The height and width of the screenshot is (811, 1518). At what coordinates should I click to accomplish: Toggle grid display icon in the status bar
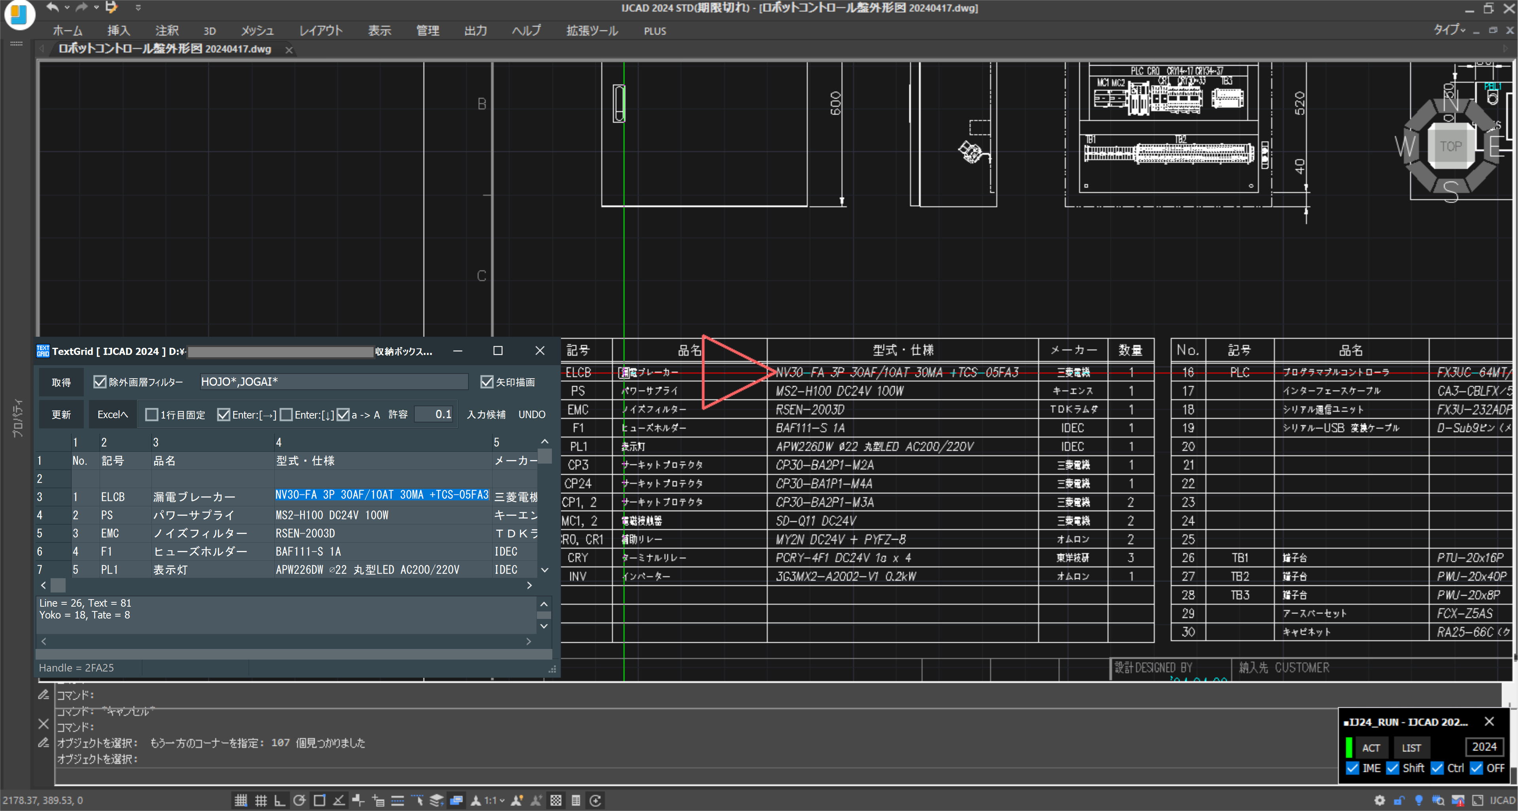point(261,800)
